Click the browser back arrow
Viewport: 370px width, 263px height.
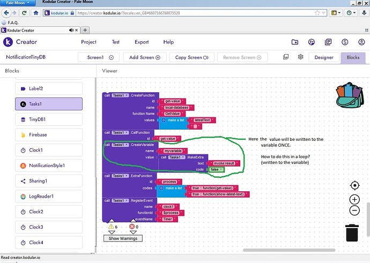click(6, 13)
